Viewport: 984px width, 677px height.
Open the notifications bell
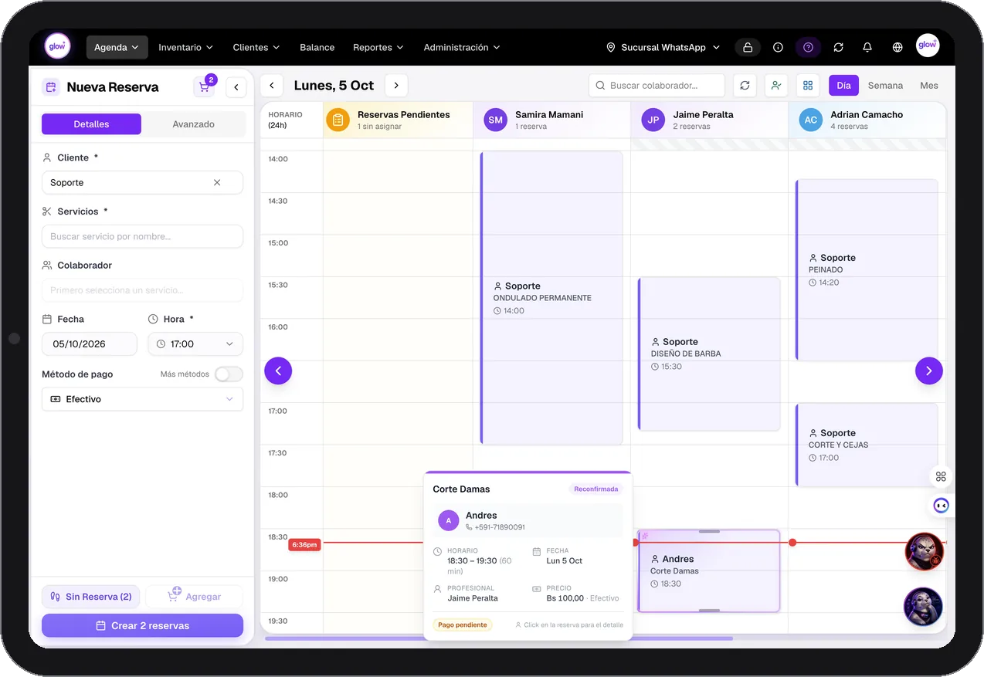click(x=867, y=47)
